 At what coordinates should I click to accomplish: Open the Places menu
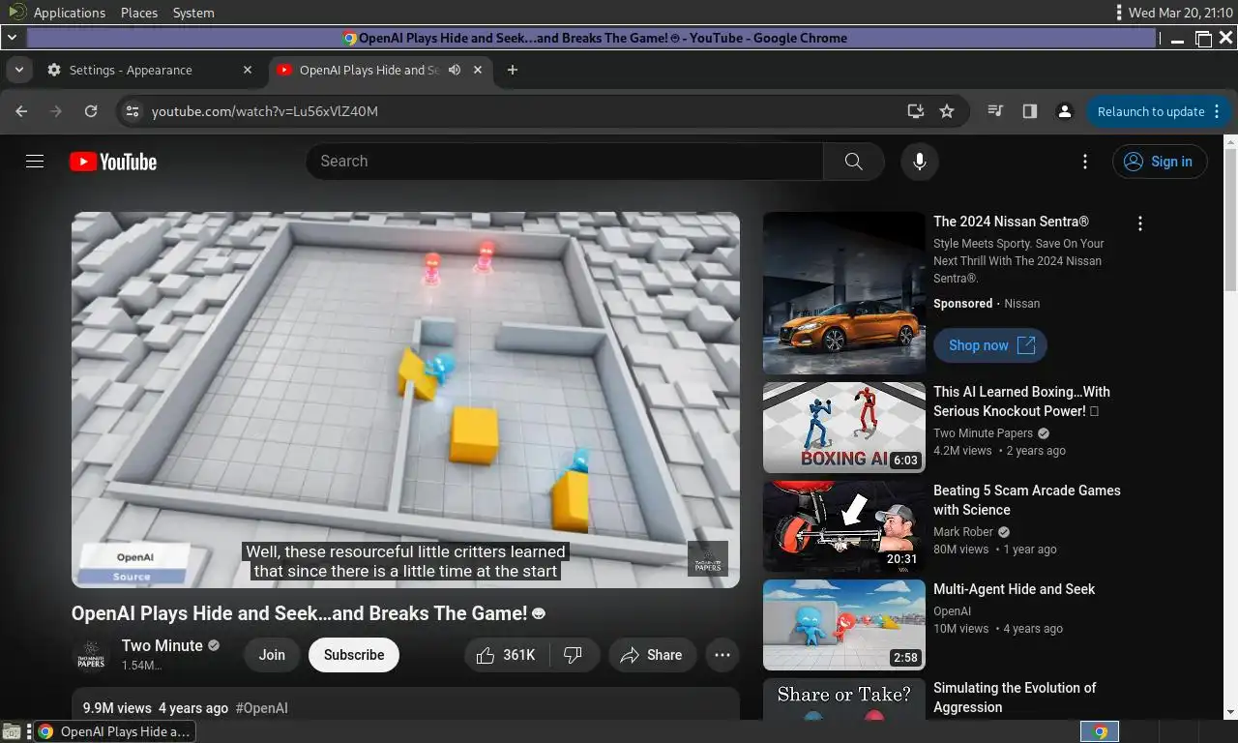[139, 13]
